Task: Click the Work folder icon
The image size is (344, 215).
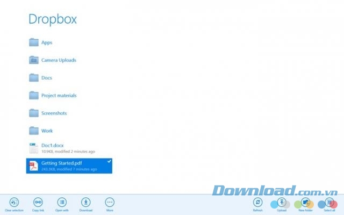Action: point(34,131)
